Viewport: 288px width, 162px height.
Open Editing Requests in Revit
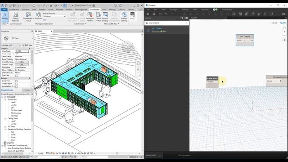(x=16, y=17)
